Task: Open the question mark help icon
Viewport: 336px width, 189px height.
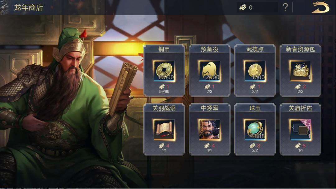Action: tap(285, 7)
